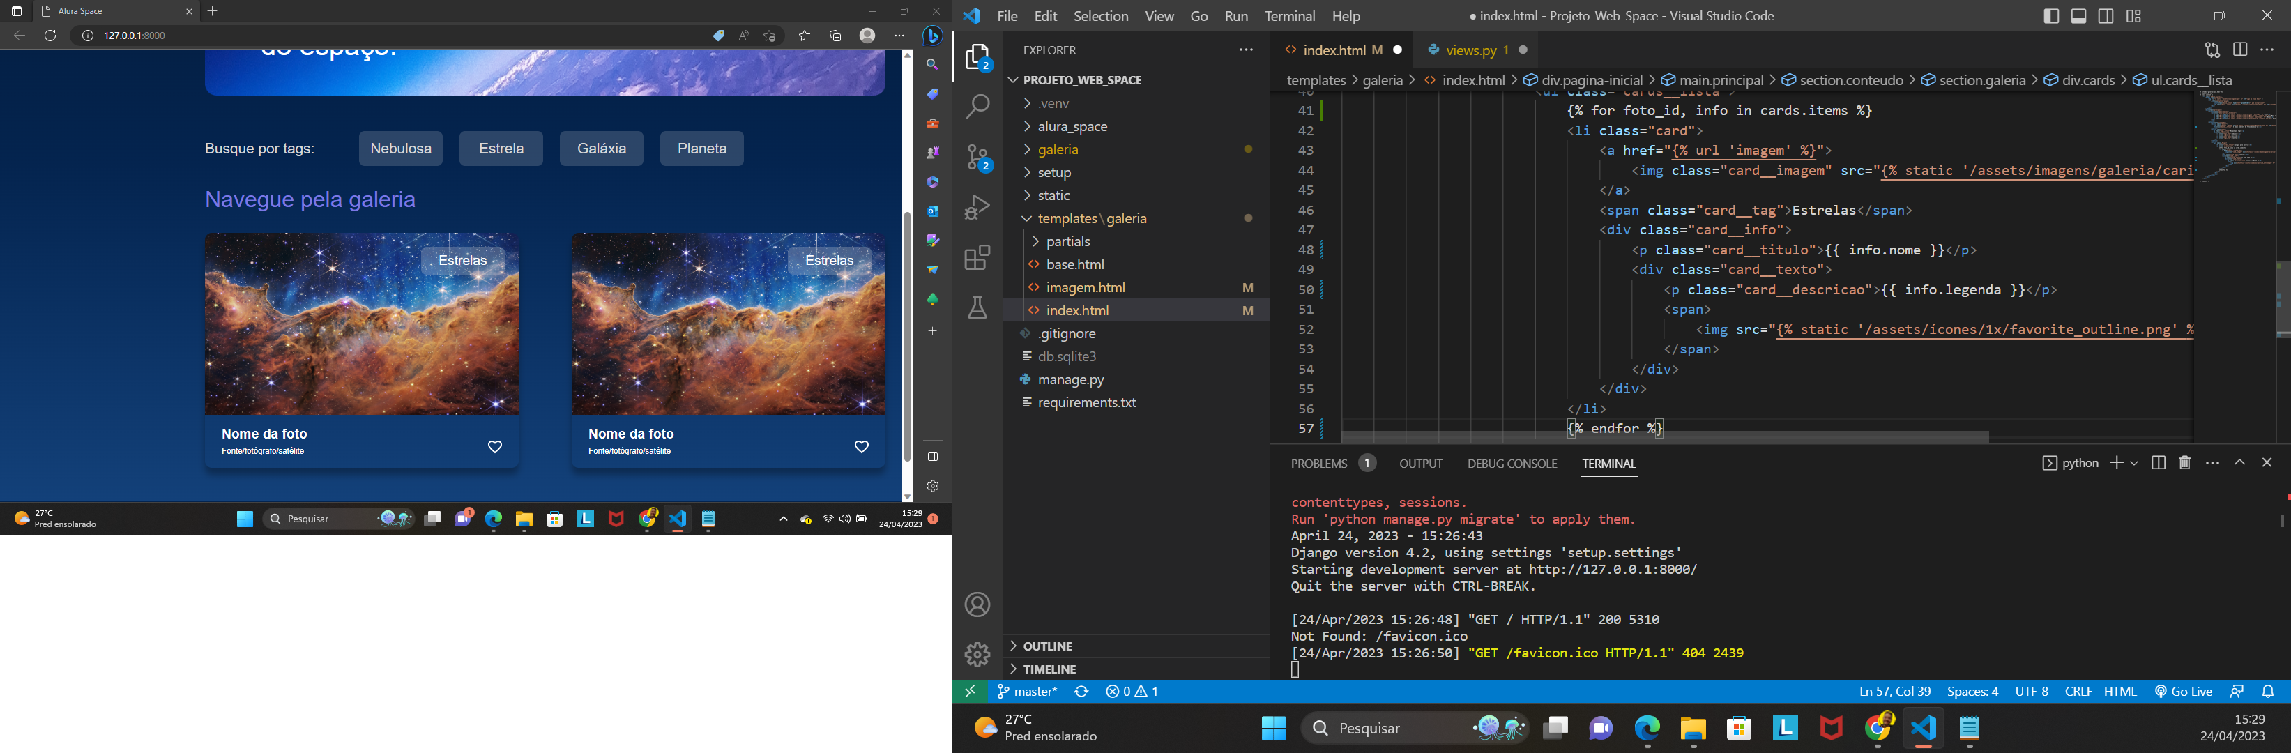Open editor More Actions ellipsis
Image resolution: width=2291 pixels, height=753 pixels.
(2267, 50)
